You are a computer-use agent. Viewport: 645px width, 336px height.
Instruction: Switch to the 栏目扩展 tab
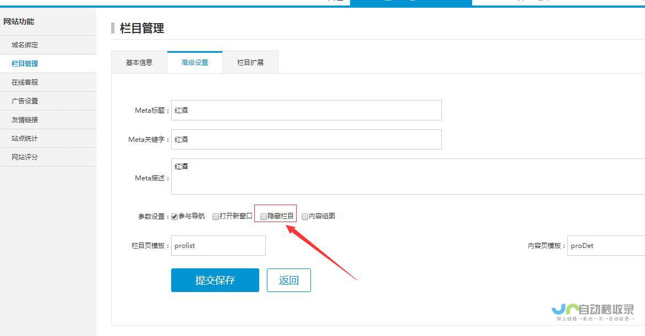point(250,63)
